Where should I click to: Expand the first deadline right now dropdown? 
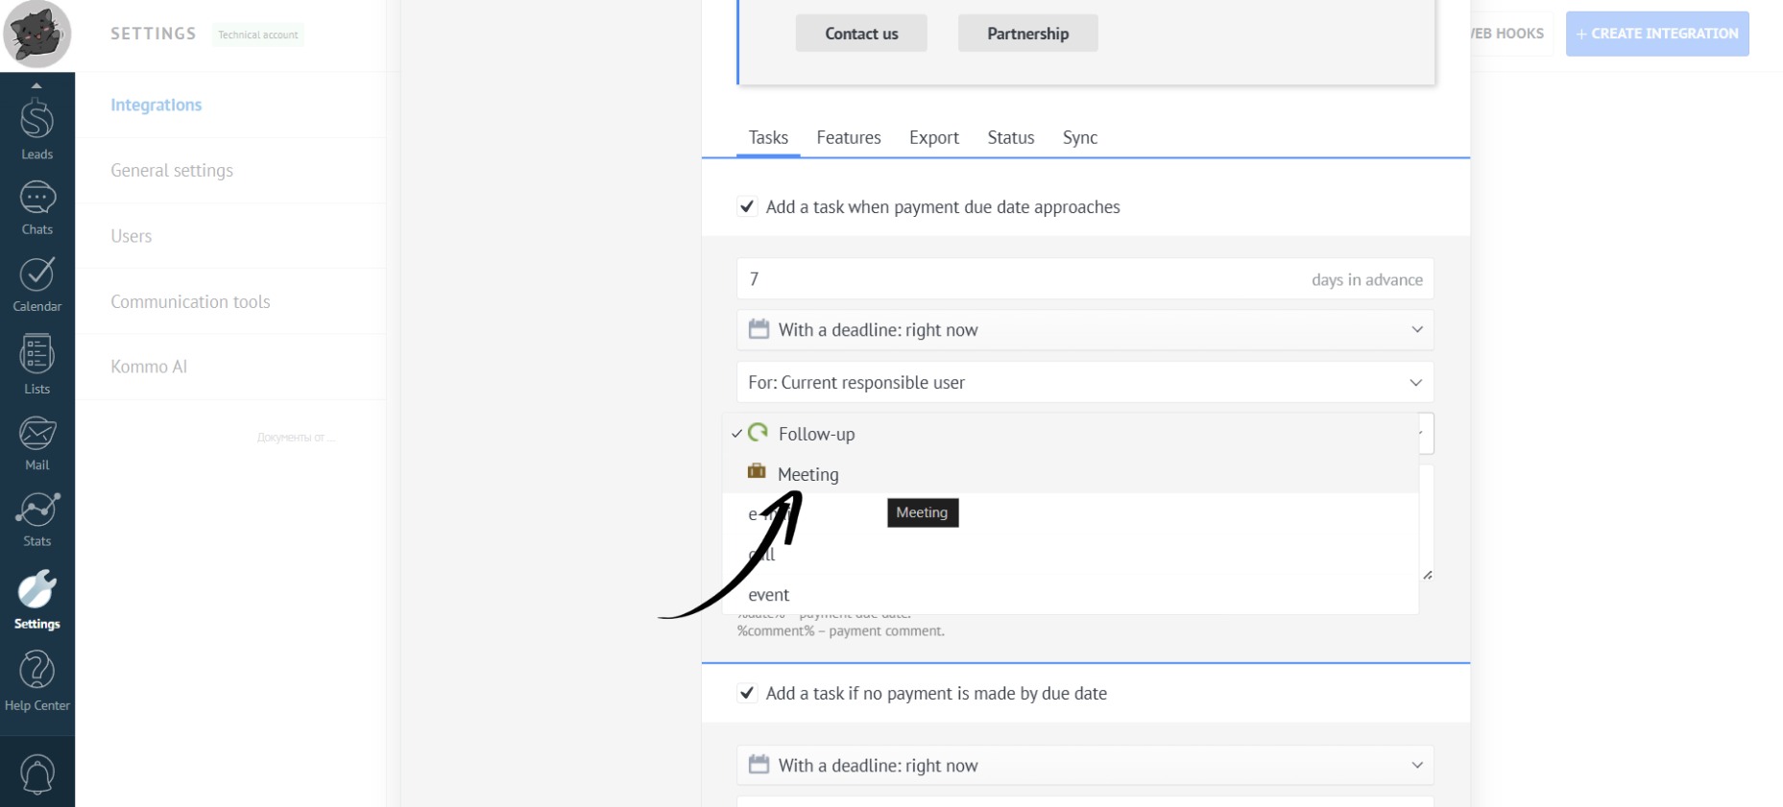[x=1084, y=330]
